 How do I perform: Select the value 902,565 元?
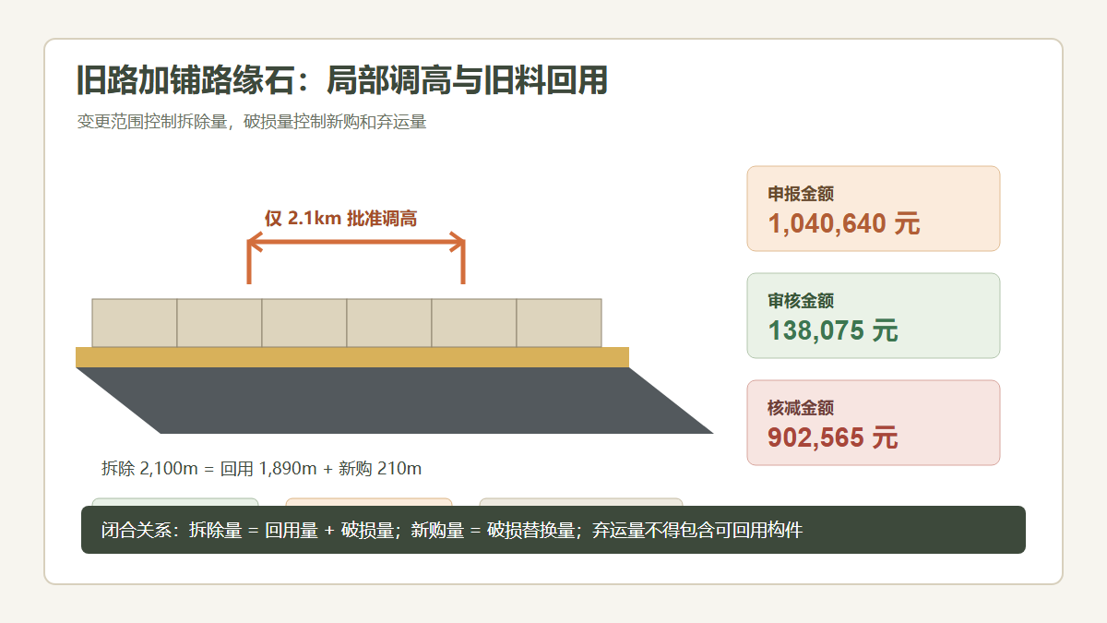(x=833, y=437)
